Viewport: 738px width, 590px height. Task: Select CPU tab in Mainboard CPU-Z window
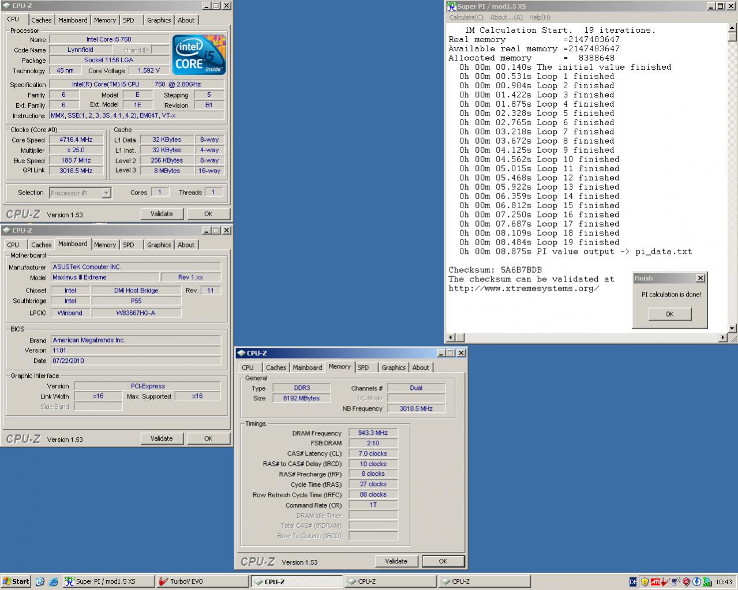pyautogui.click(x=13, y=245)
